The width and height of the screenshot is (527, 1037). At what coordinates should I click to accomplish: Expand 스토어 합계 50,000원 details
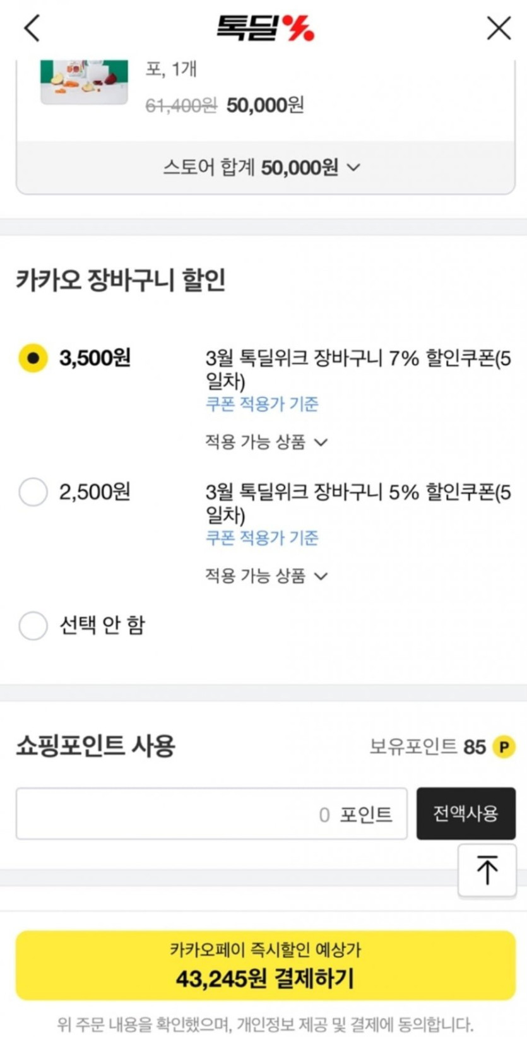click(263, 167)
